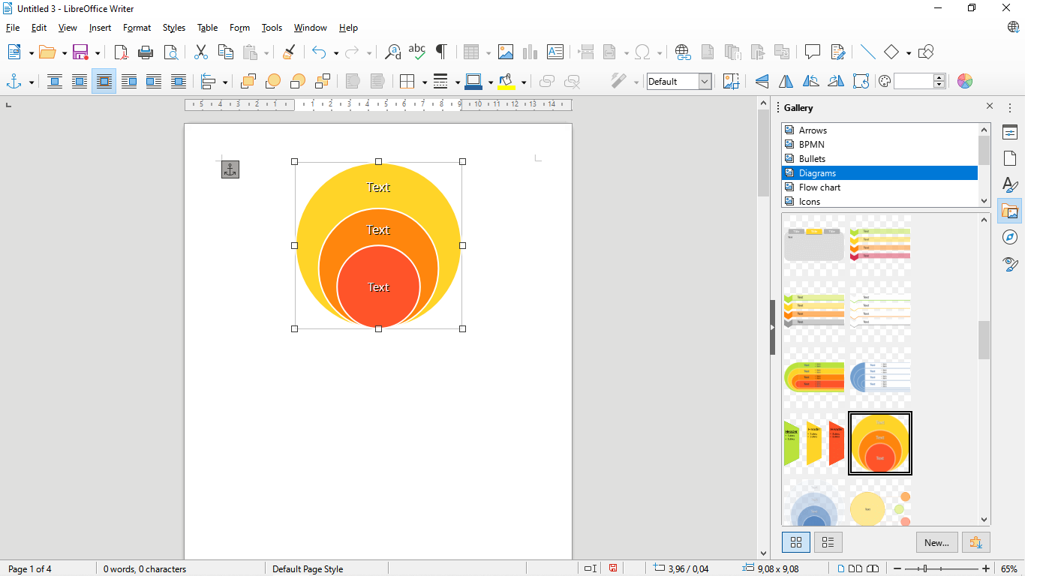Open sidebar Navigator deck
The width and height of the screenshot is (1040, 576).
click(x=1010, y=238)
